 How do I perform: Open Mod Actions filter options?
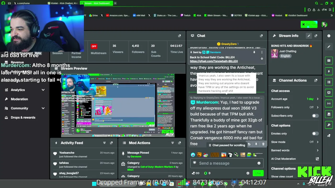click(x=172, y=143)
